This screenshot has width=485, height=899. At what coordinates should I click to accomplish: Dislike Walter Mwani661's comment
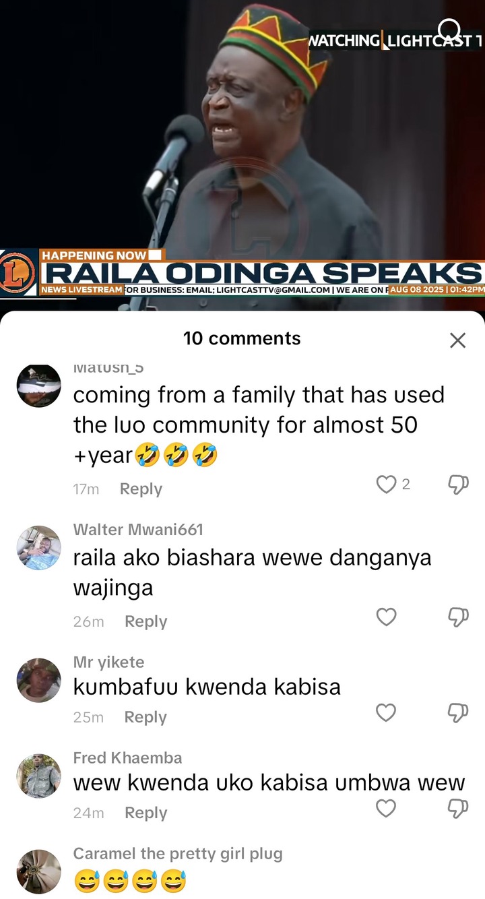[458, 617]
